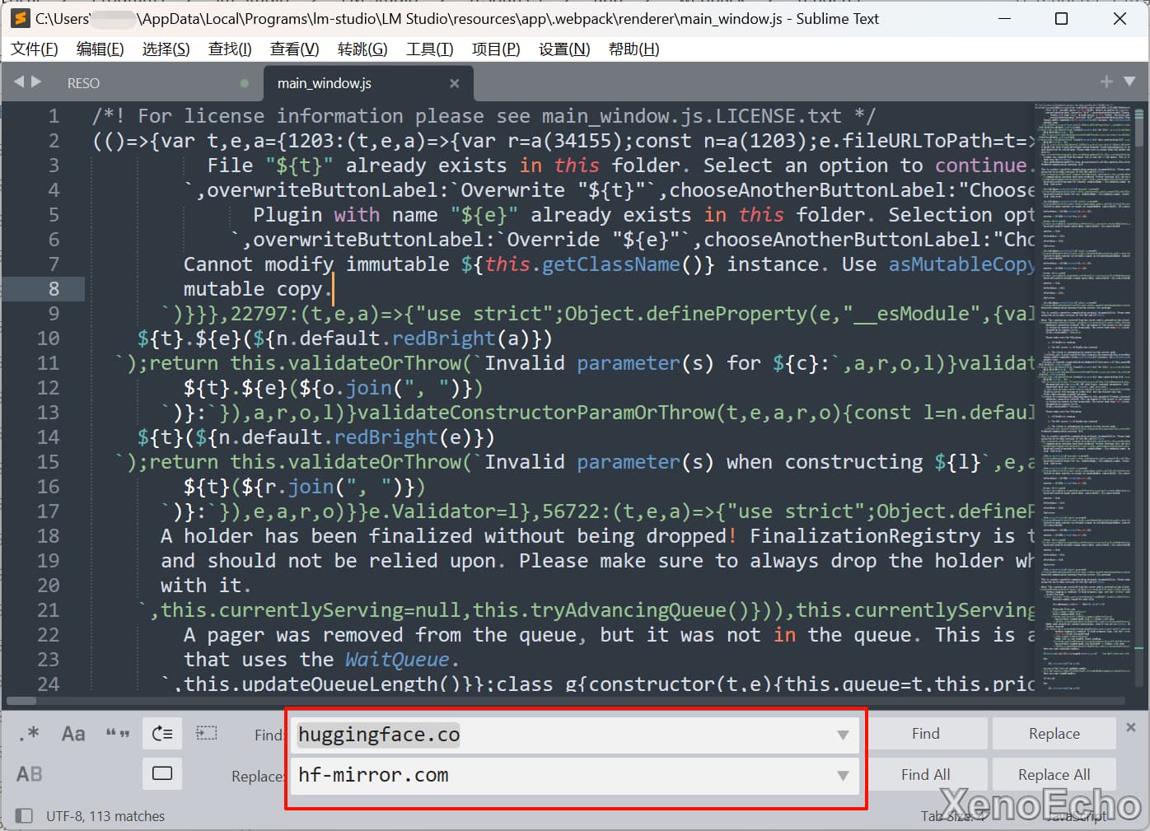Click the sidebar toggle in status bar
Image resolution: width=1150 pixels, height=831 pixels.
24,815
